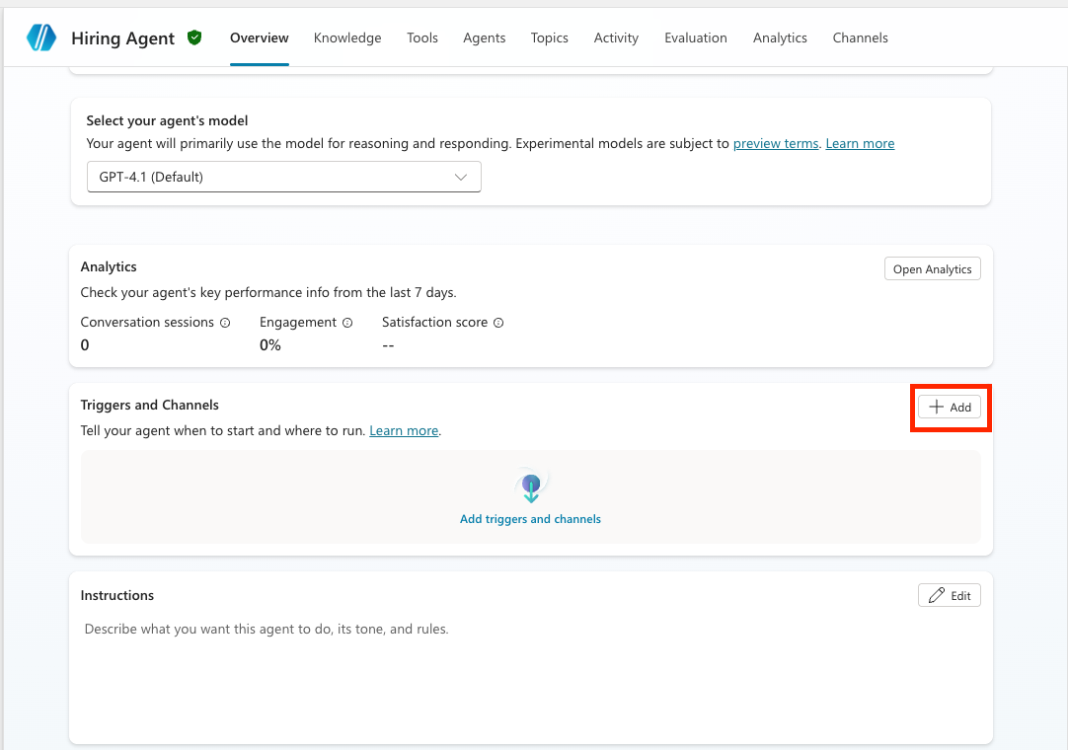1068x750 pixels.
Task: Click the Copilot Studio logo icon
Action: pyautogui.click(x=41, y=37)
